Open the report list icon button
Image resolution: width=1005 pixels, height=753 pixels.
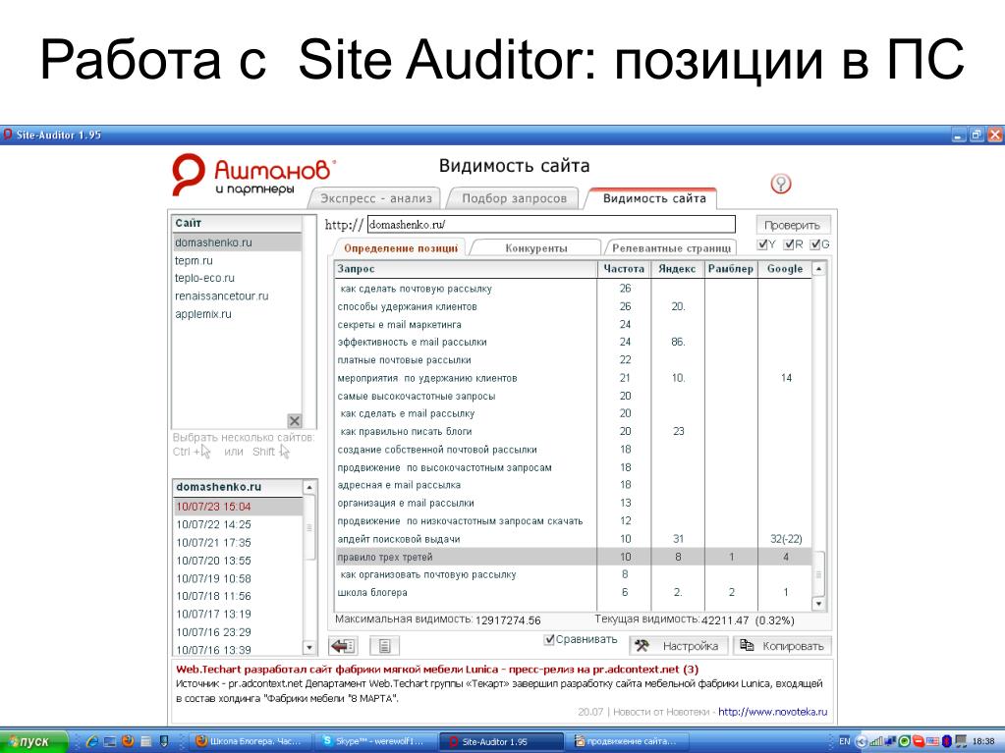[384, 645]
